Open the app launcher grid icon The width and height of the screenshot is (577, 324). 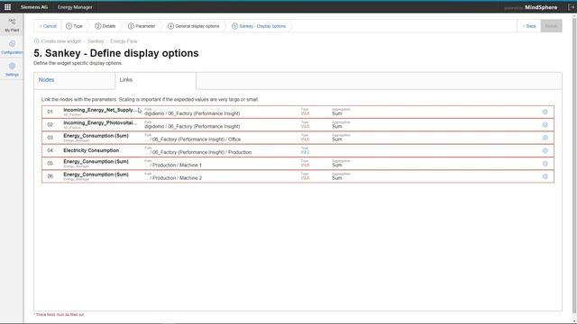click(x=7, y=7)
